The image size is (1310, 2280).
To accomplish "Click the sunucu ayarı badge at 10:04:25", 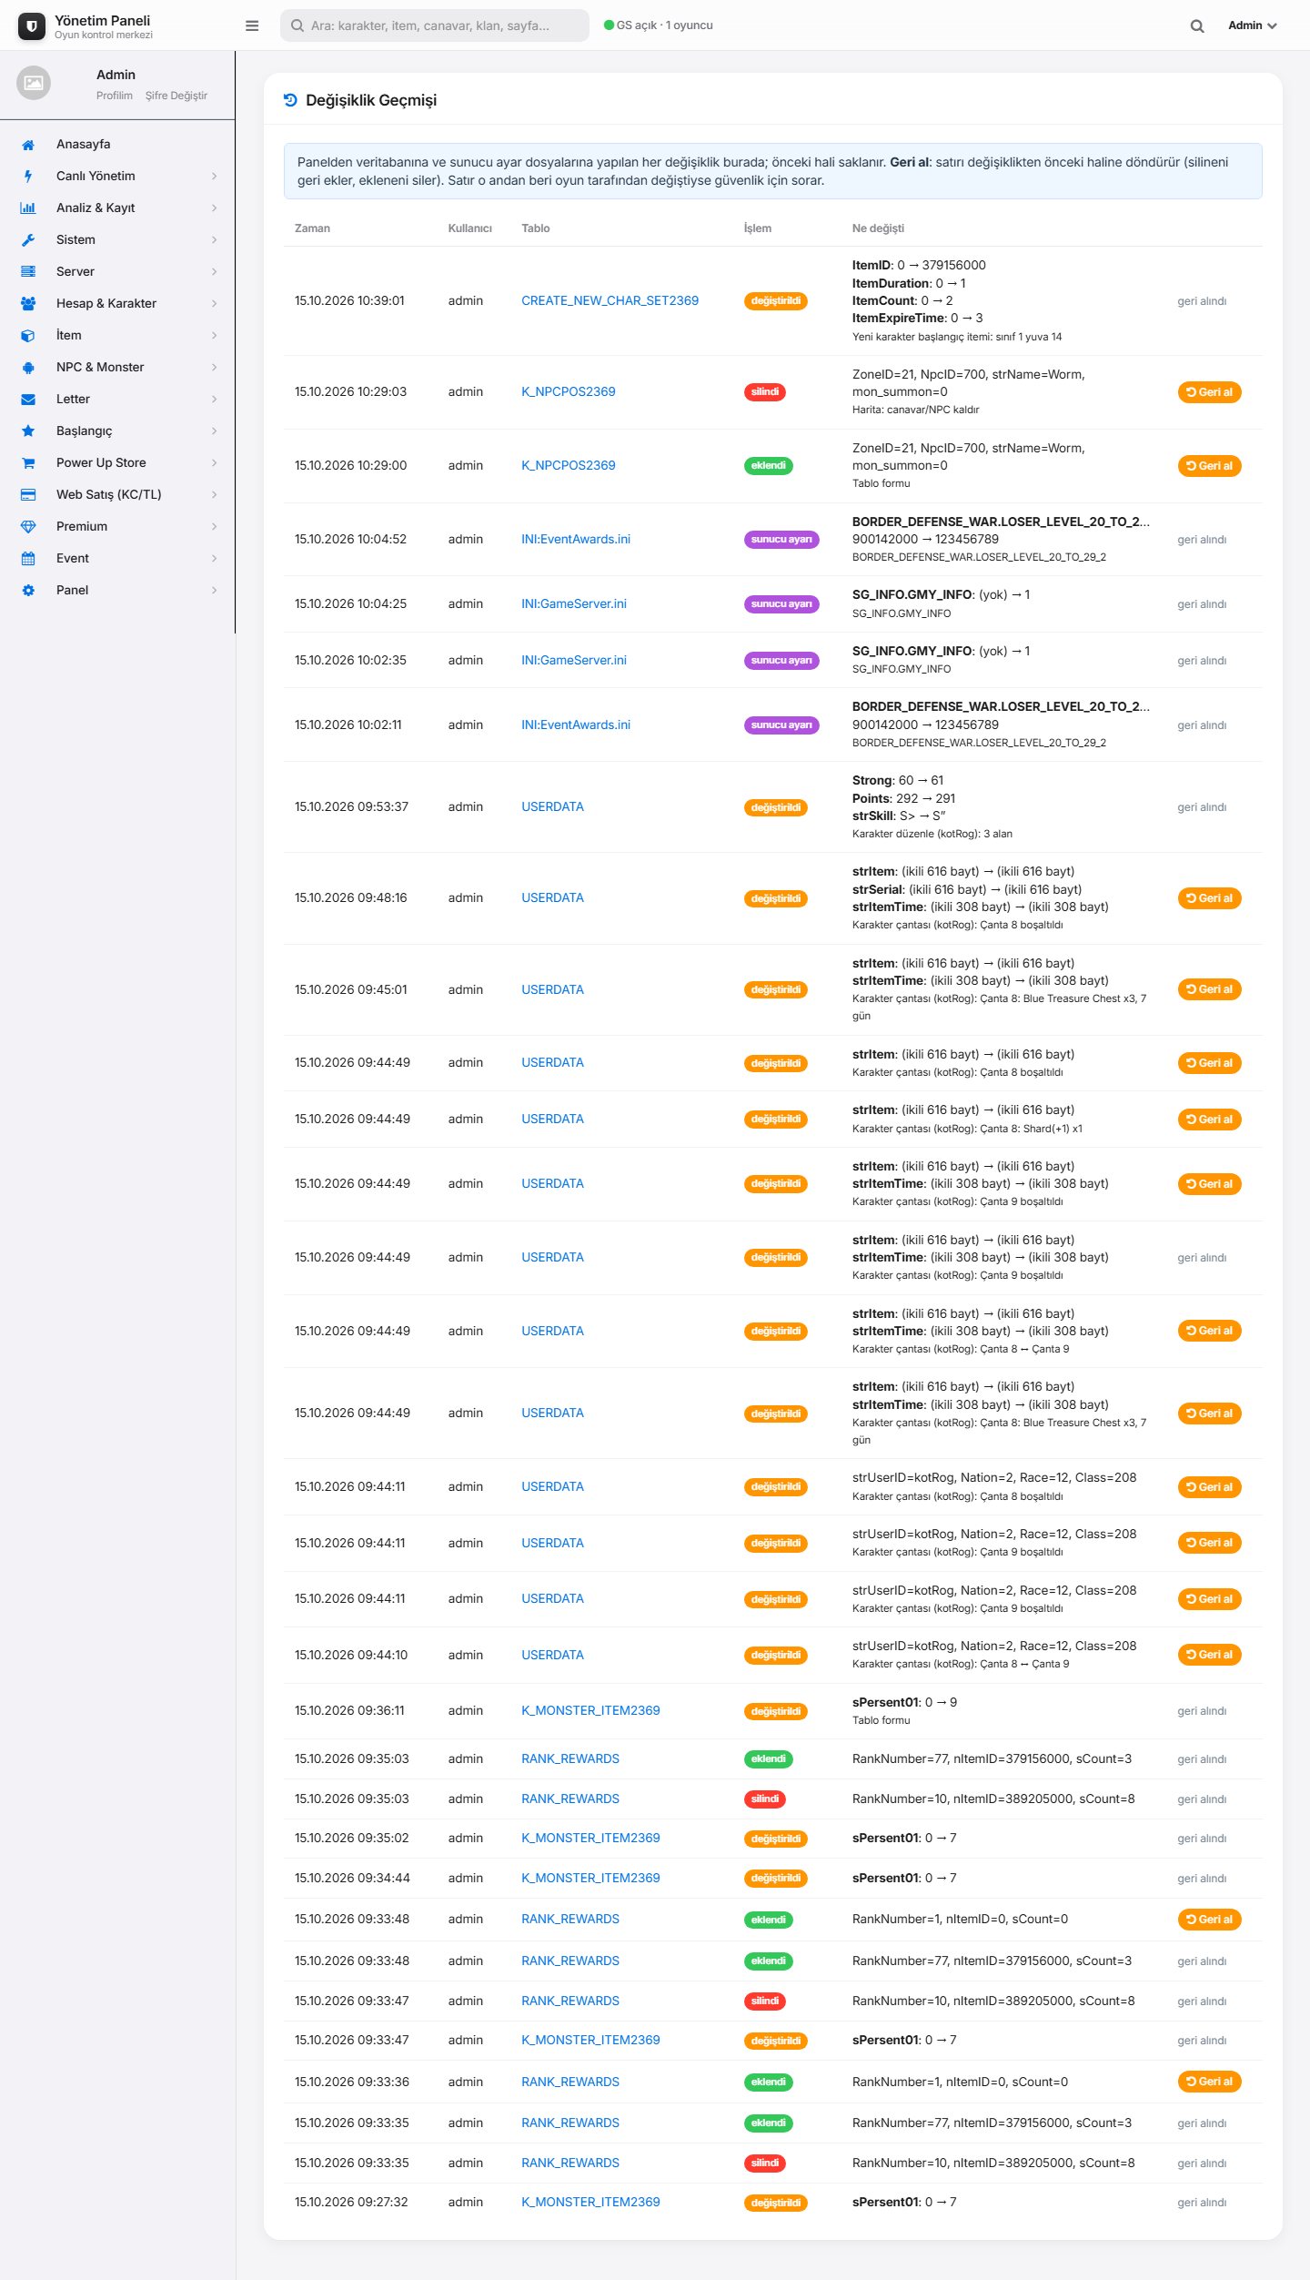I will click(781, 604).
